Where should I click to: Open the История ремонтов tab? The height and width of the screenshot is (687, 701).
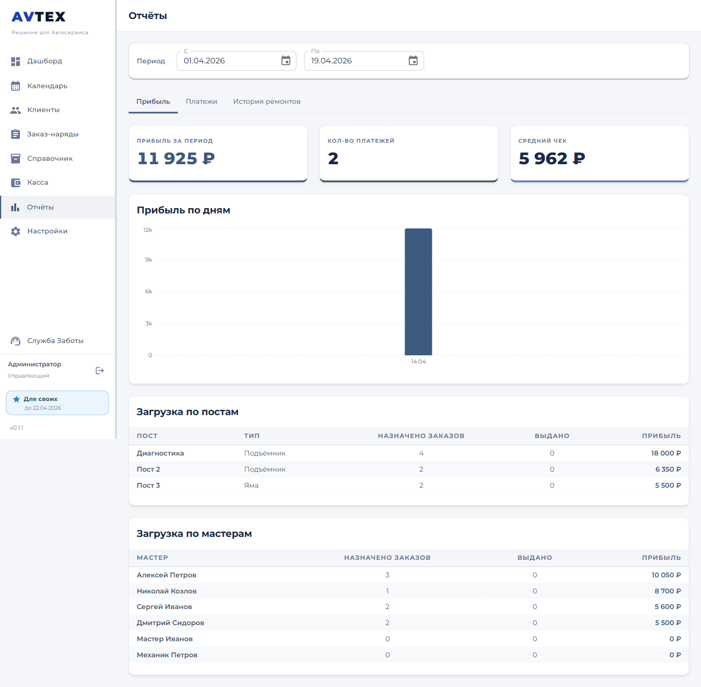(x=267, y=102)
